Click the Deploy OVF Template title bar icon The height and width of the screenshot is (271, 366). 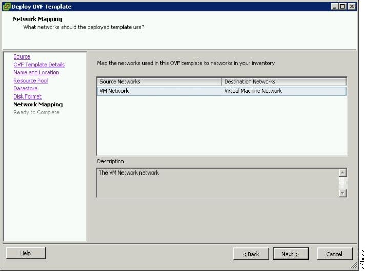point(7,6)
